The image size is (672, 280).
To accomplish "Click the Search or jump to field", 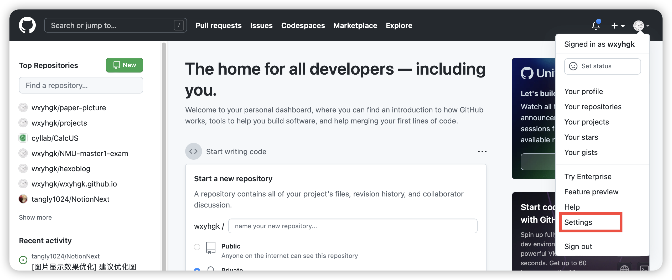I will pyautogui.click(x=116, y=25).
